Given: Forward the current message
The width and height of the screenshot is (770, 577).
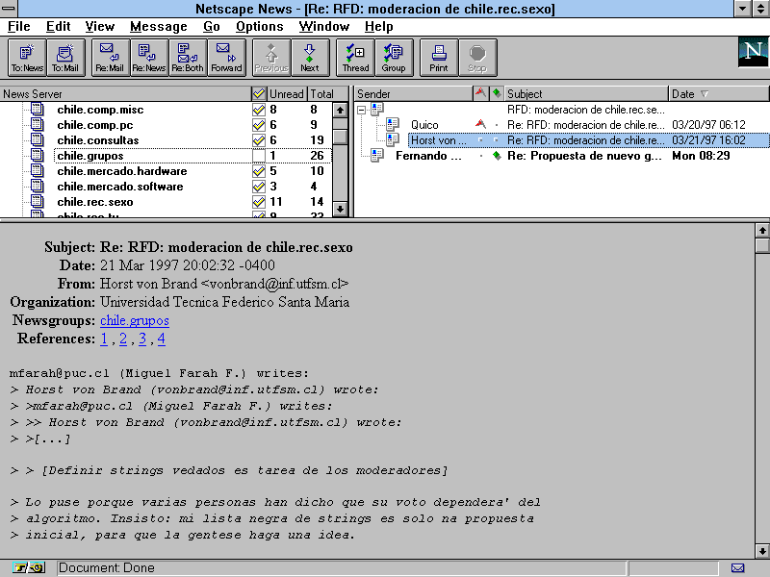Looking at the screenshot, I should pos(226,58).
